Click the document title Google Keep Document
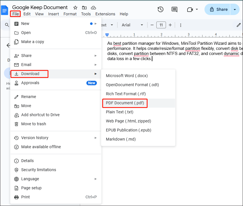The height and width of the screenshot is (206, 243). 40,7
